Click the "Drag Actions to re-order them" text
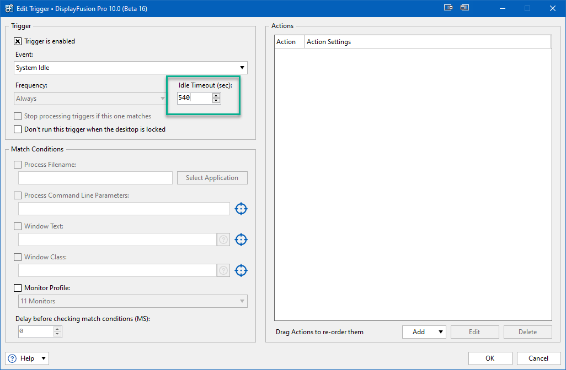Viewport: 566px width, 370px height. (319, 332)
